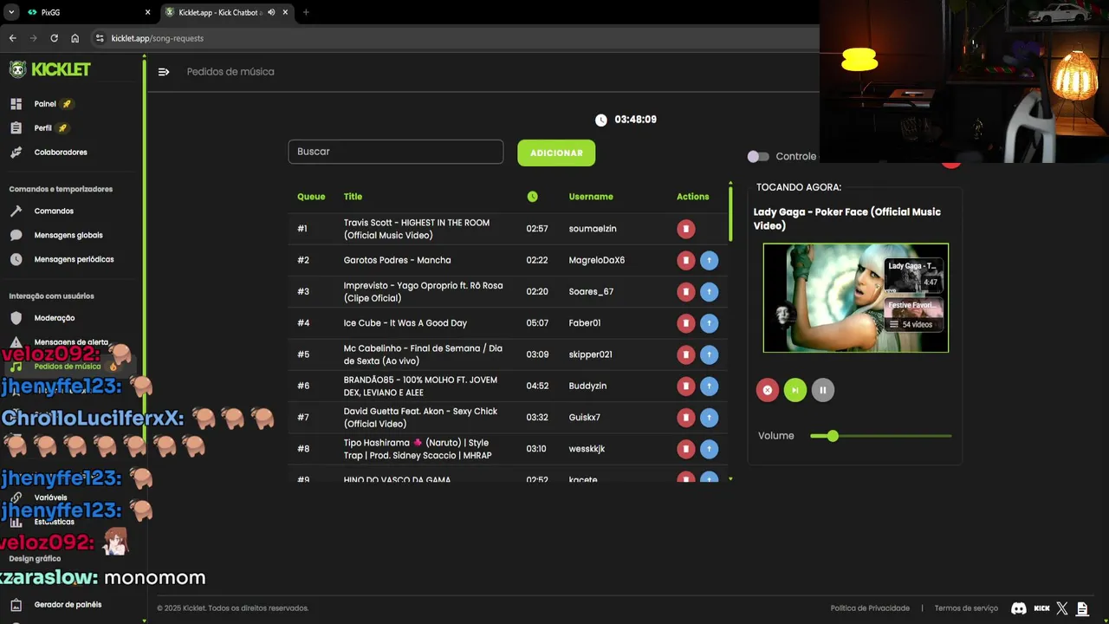The height and width of the screenshot is (624, 1109).
Task: Open the X social link in footer
Action: coord(1062,608)
